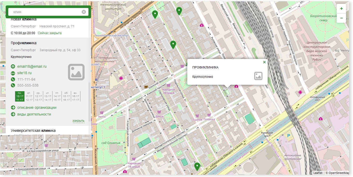Close the ПРОФИКЛИНИКА map popup
The width and height of the screenshot is (353, 177).
[x=264, y=62]
